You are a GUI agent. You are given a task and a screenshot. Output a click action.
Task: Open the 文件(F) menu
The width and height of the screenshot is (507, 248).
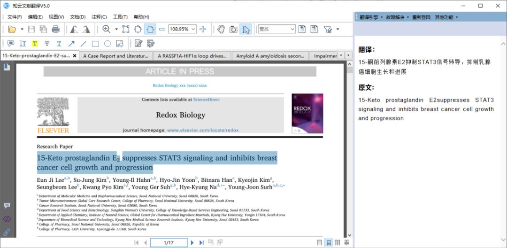[15, 17]
